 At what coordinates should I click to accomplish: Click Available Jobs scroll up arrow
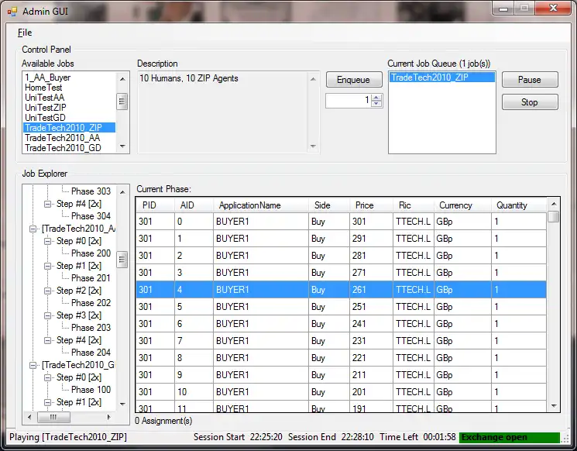point(122,79)
